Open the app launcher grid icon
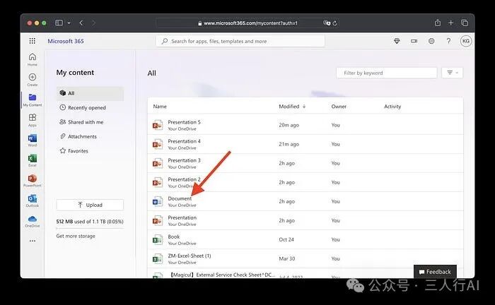 (33, 41)
